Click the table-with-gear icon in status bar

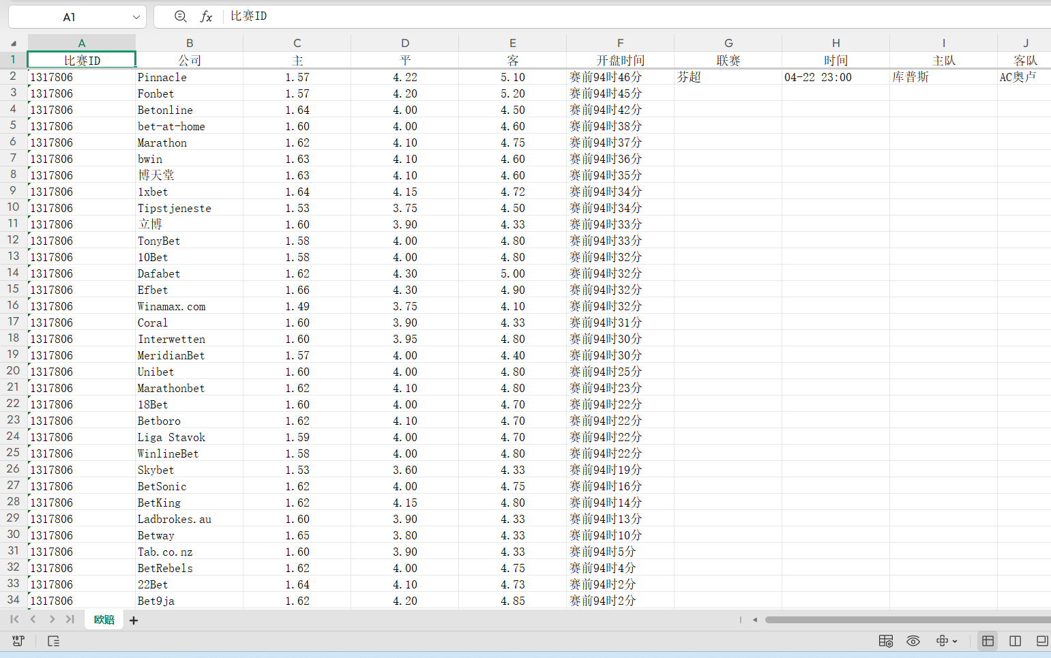pos(886,641)
